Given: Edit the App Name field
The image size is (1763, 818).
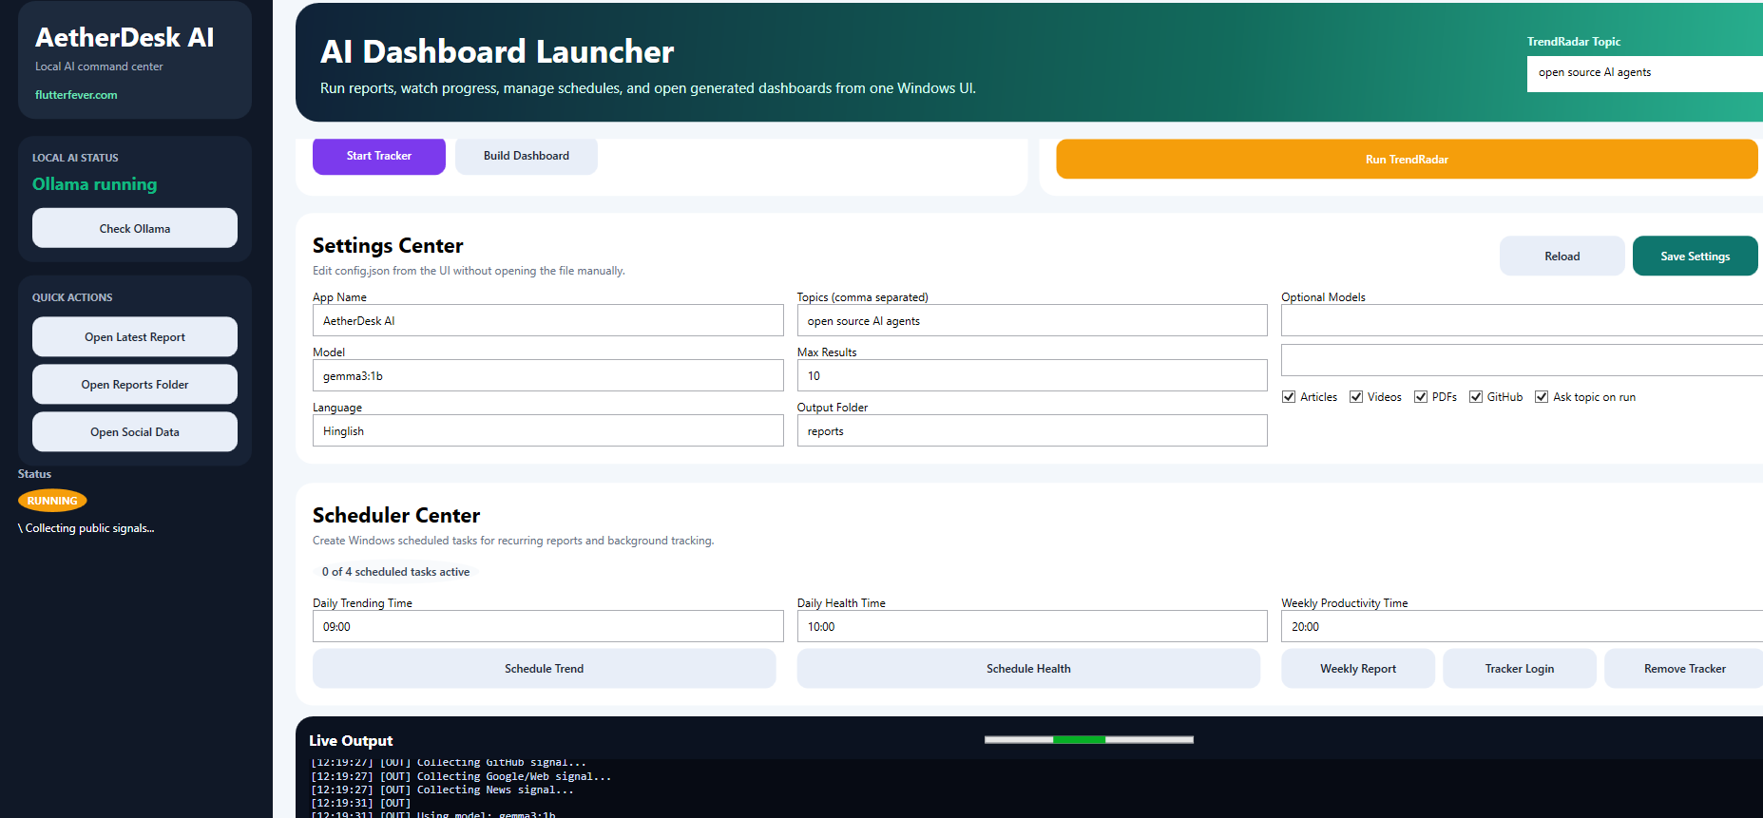Looking at the screenshot, I should (547, 320).
